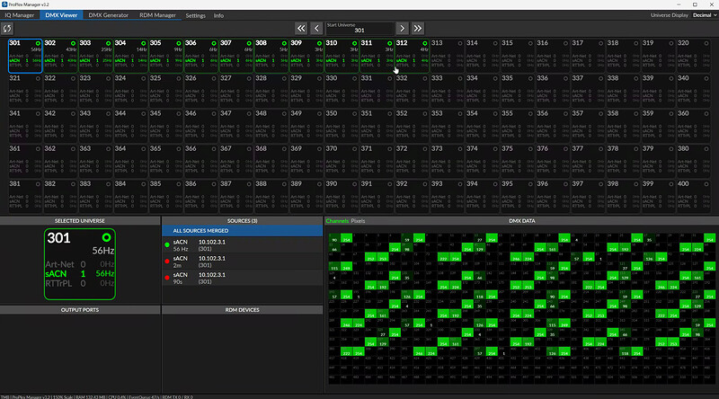The image size is (719, 399).
Task: Select universe 307 tile
Action: (236, 56)
